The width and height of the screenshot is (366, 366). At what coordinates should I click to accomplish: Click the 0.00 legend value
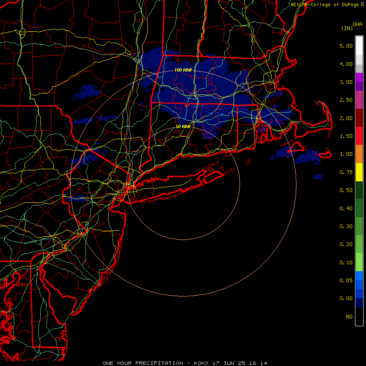346,298
